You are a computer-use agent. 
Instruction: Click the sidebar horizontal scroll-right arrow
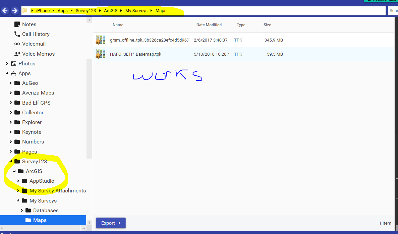84,228
